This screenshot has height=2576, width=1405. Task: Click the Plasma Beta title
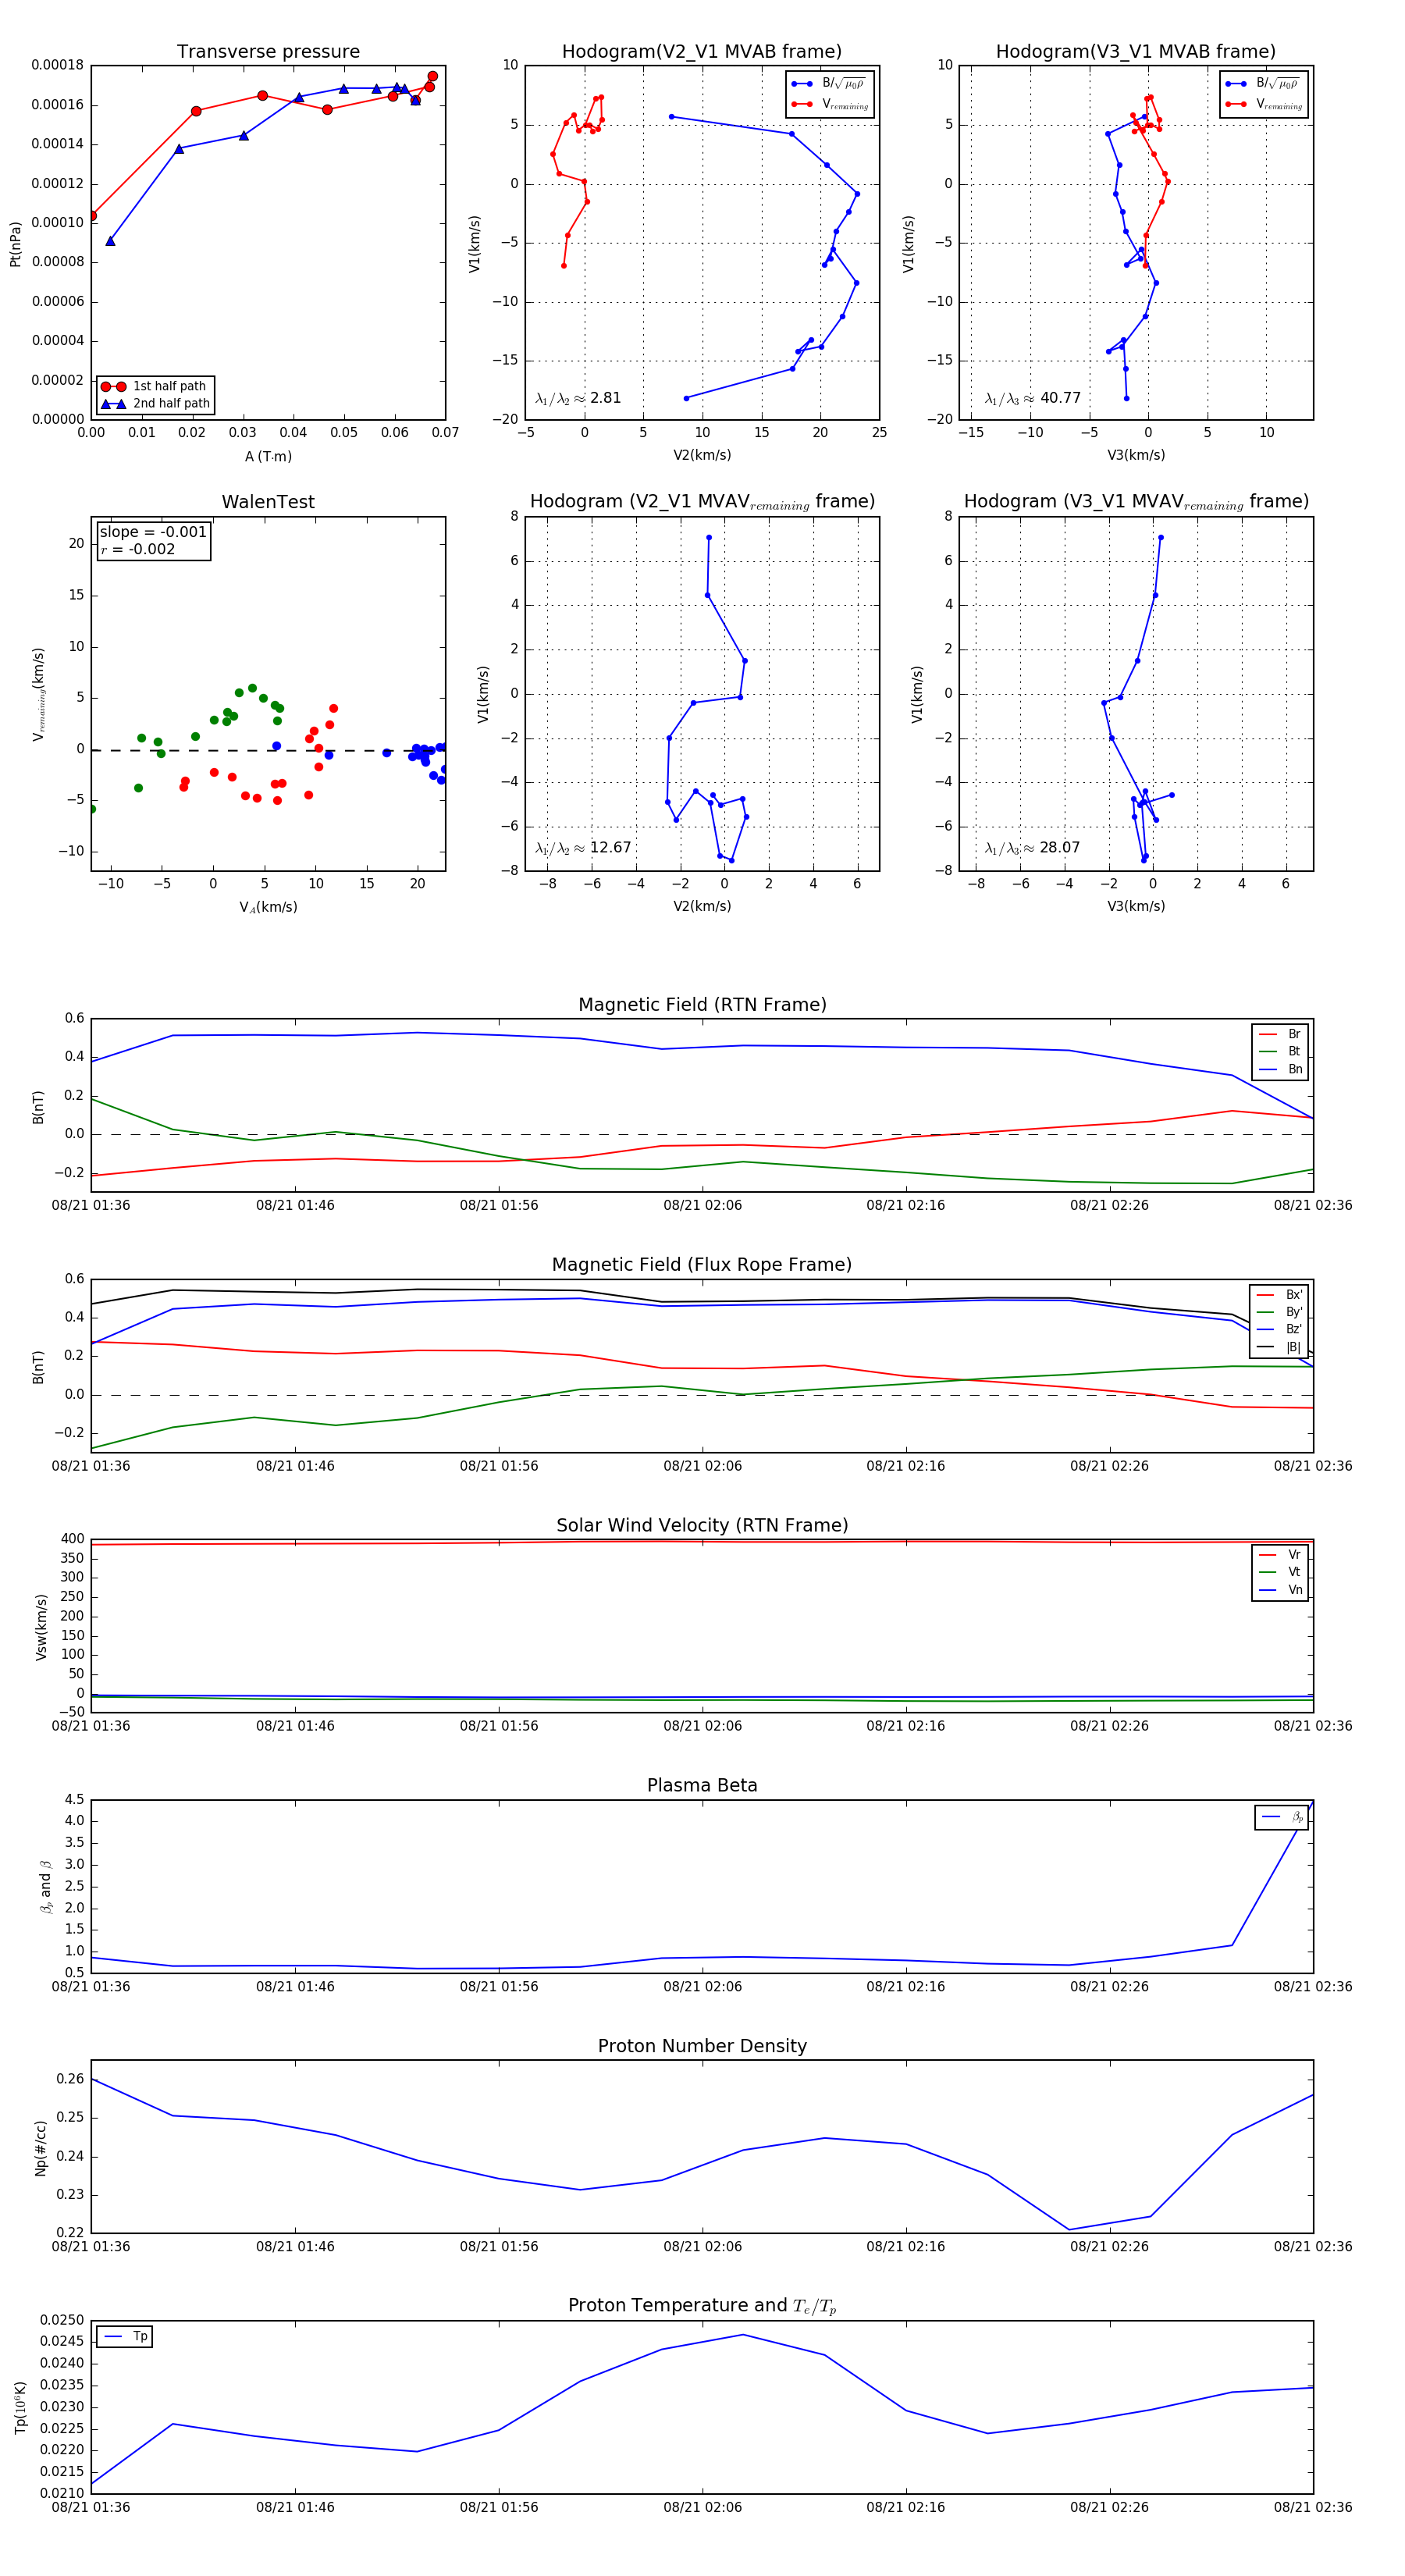(702, 1785)
